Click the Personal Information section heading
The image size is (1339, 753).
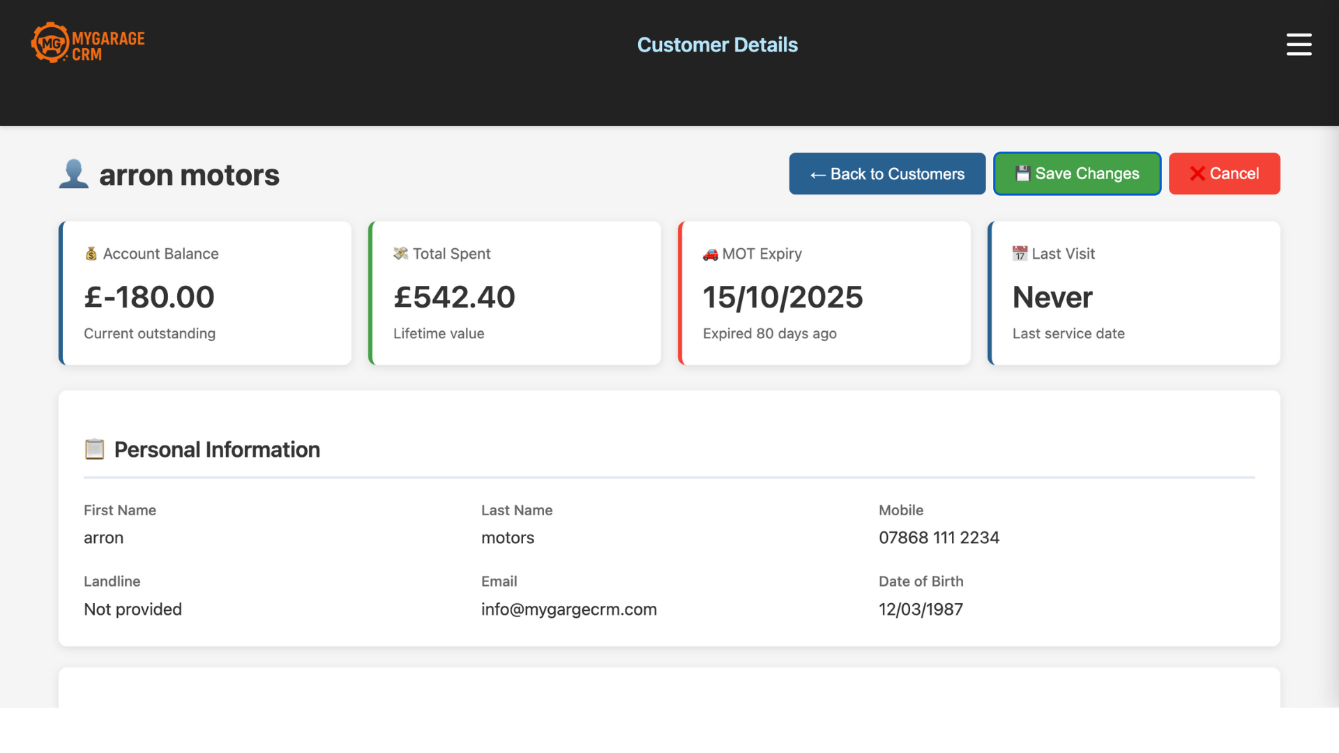217,449
